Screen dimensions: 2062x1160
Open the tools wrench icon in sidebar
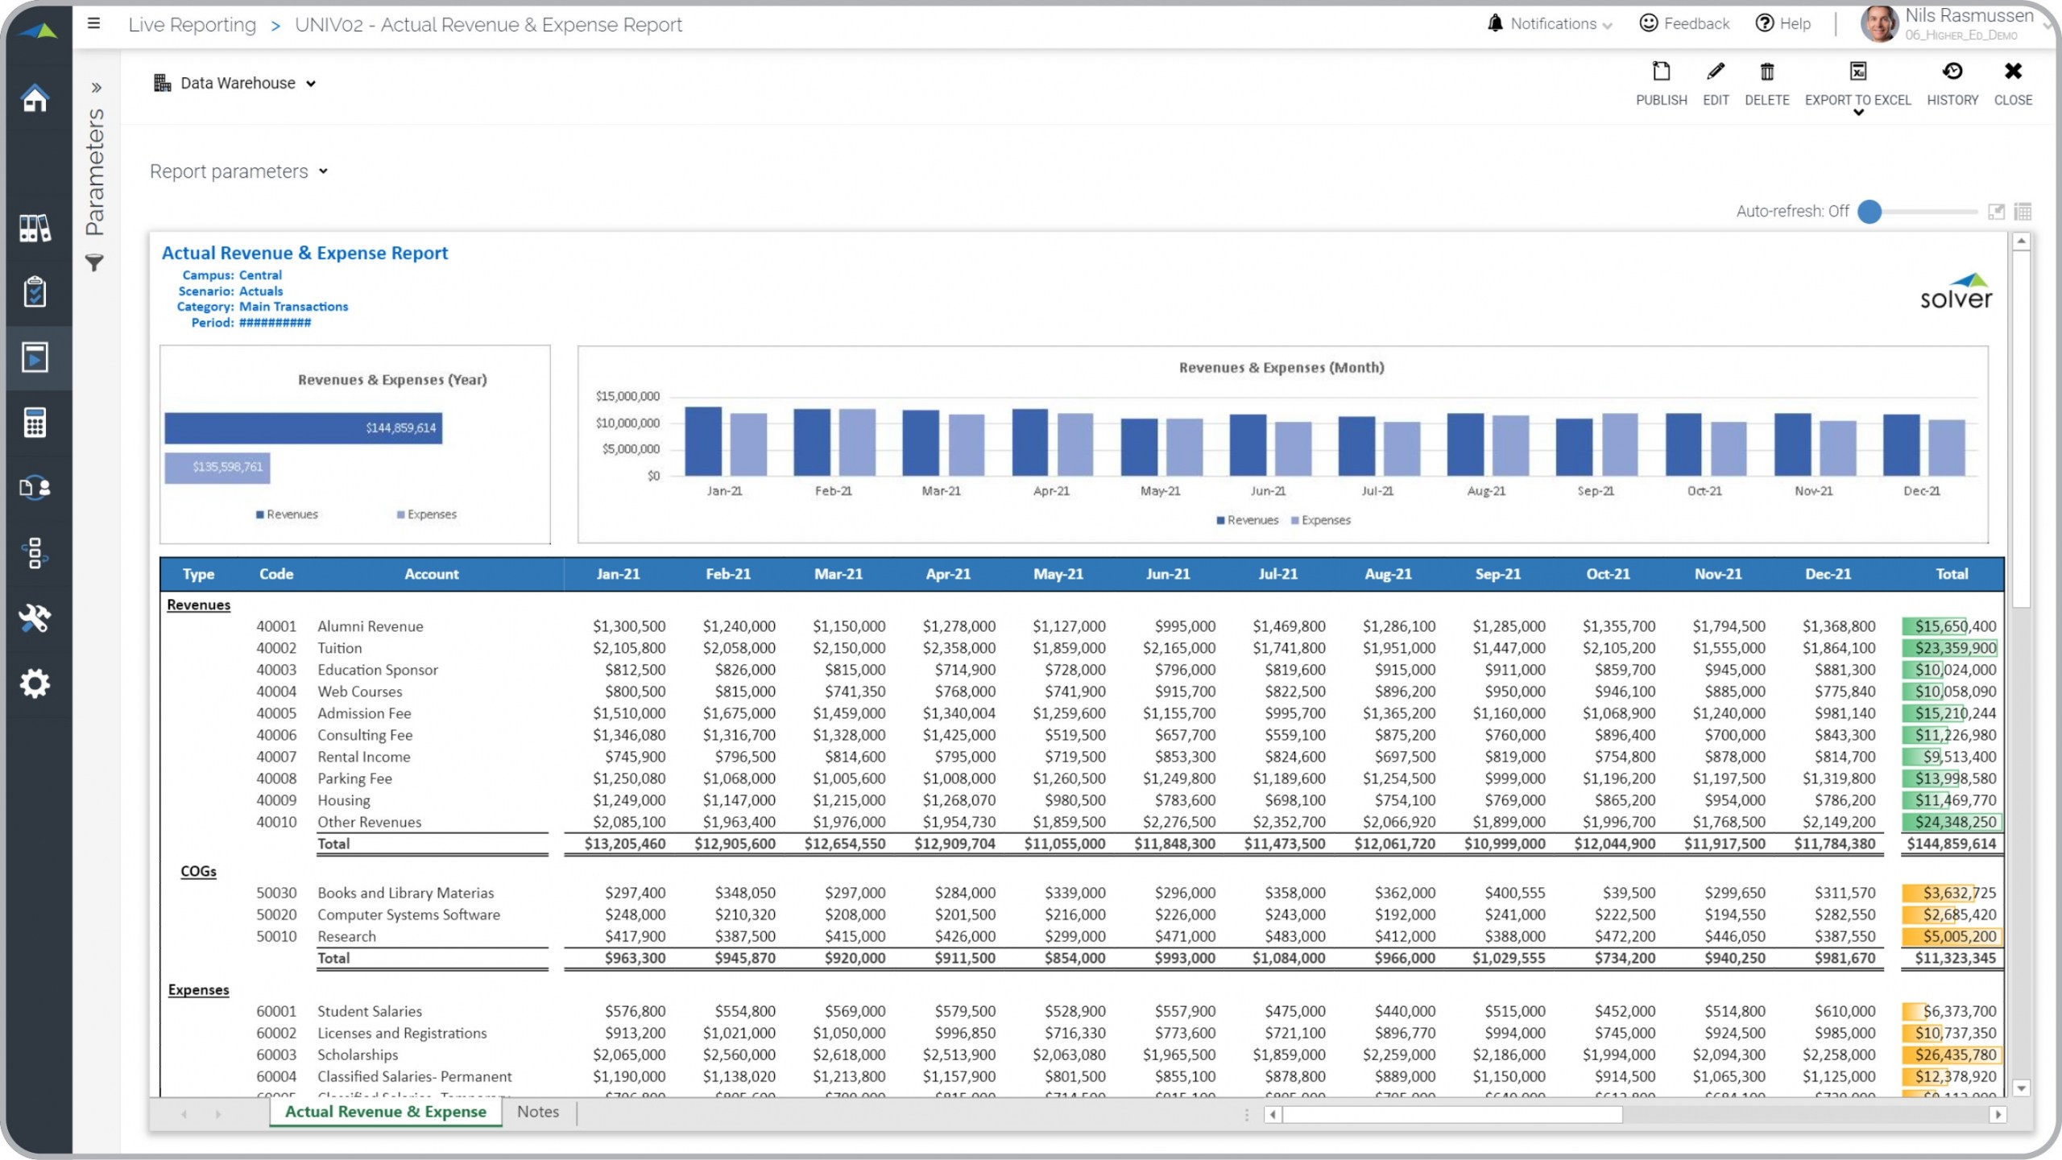35,618
